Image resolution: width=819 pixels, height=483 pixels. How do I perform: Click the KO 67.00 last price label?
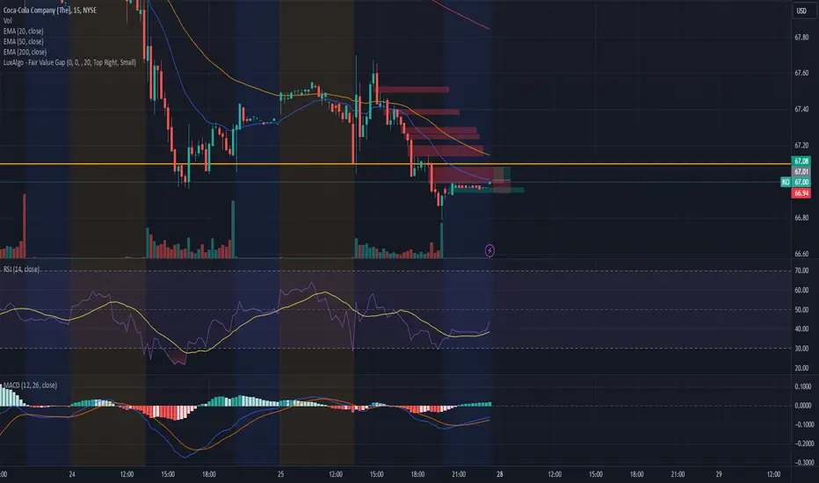point(795,182)
